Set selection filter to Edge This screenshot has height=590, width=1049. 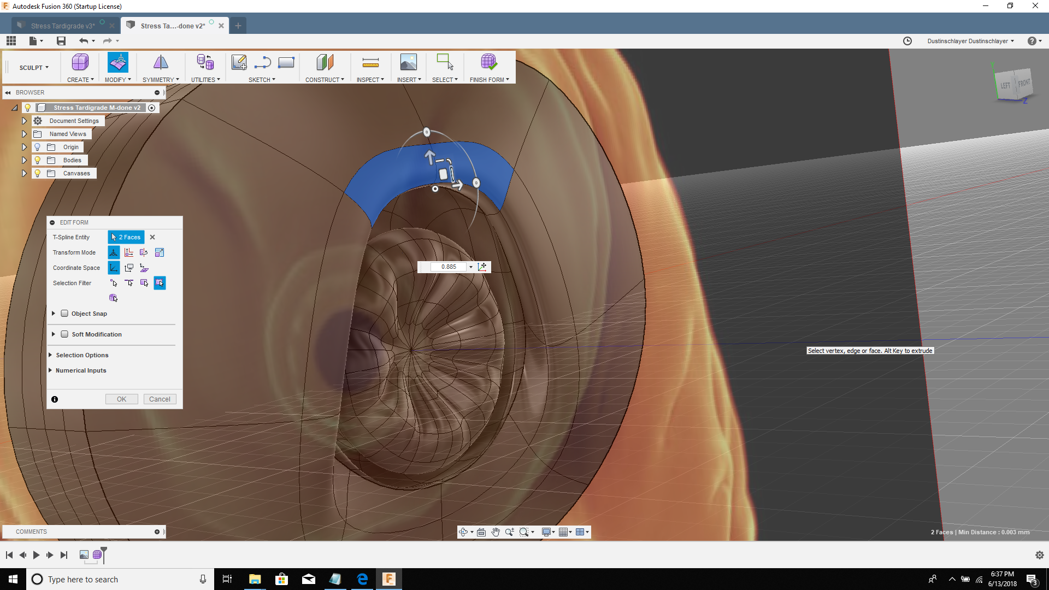coord(129,283)
